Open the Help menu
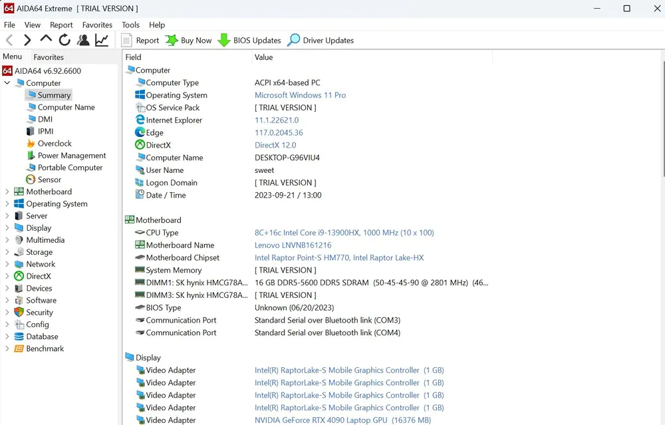665x425 pixels. (157, 25)
